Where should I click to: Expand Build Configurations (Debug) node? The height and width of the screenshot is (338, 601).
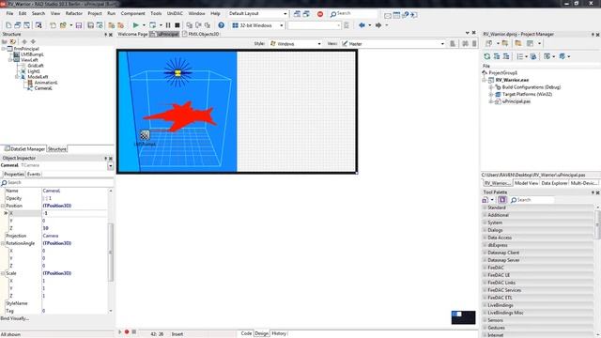491,87
